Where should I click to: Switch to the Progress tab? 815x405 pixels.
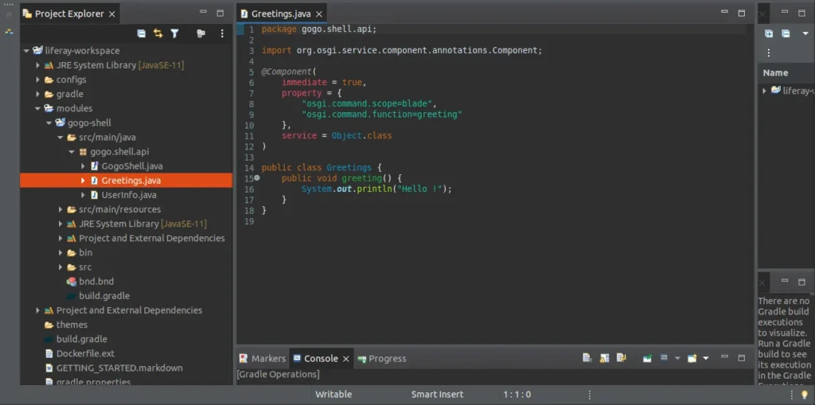pos(382,358)
